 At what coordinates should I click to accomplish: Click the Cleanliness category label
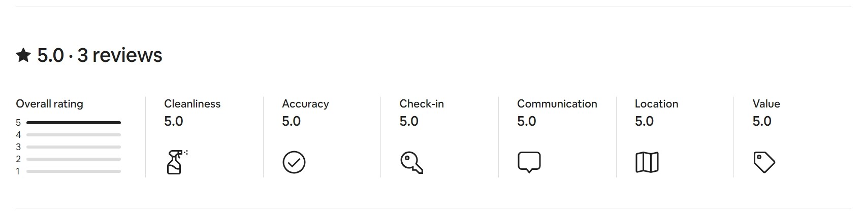[192, 104]
